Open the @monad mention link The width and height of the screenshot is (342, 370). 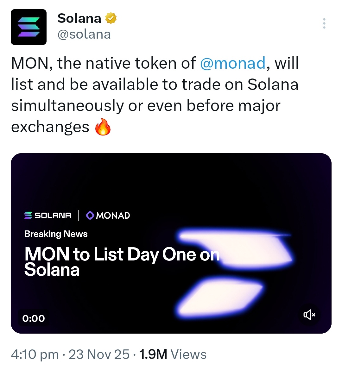click(233, 63)
